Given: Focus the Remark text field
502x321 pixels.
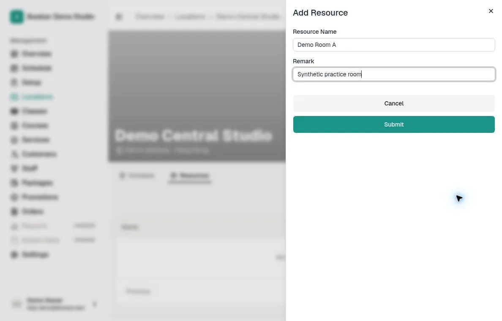Looking at the screenshot, I should pos(394,74).
